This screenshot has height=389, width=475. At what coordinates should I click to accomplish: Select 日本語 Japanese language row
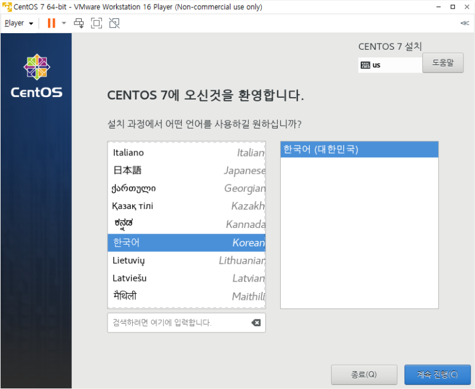click(x=186, y=170)
